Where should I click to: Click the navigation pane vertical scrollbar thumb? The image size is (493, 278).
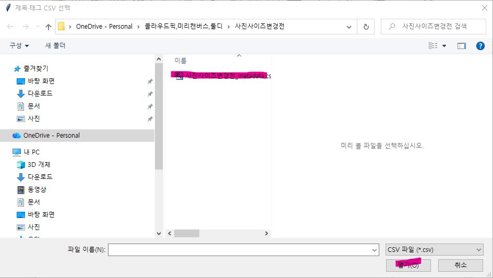tap(159, 116)
